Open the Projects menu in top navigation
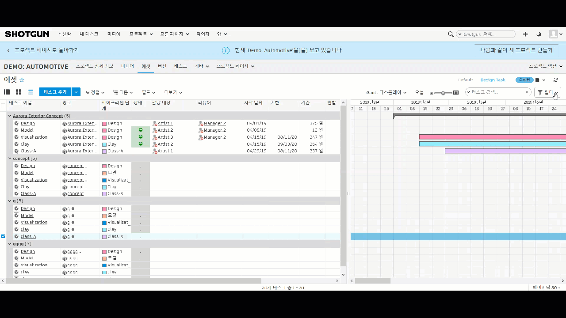This screenshot has height=318, width=566. 141,34
